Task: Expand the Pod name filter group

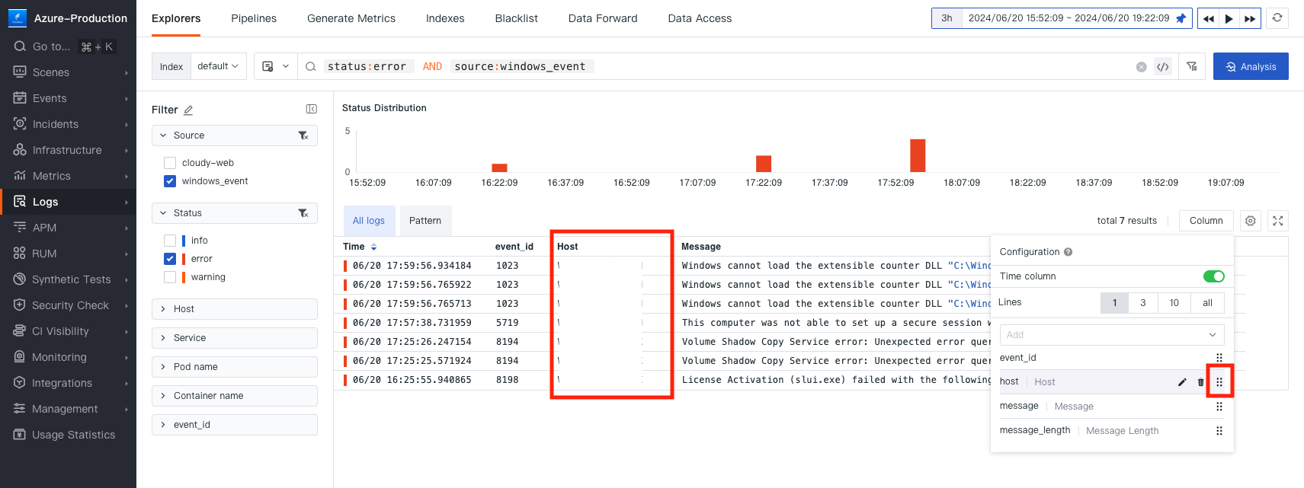Action: (x=235, y=367)
